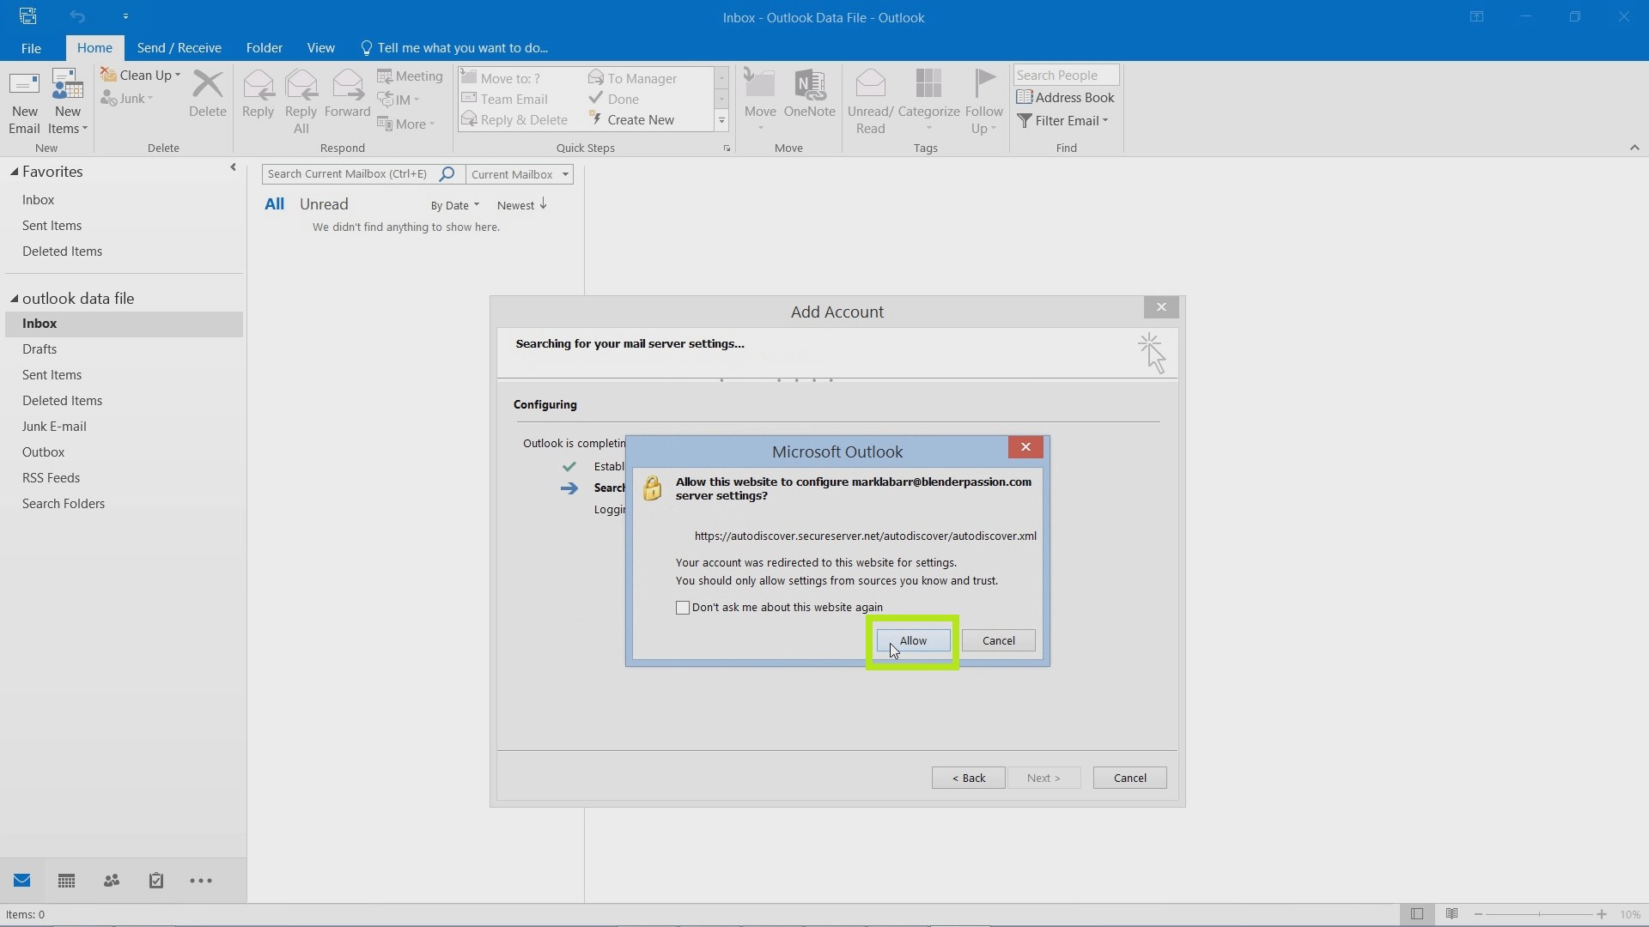The width and height of the screenshot is (1649, 927).
Task: Collapse the Favorites section
Action: [14, 172]
